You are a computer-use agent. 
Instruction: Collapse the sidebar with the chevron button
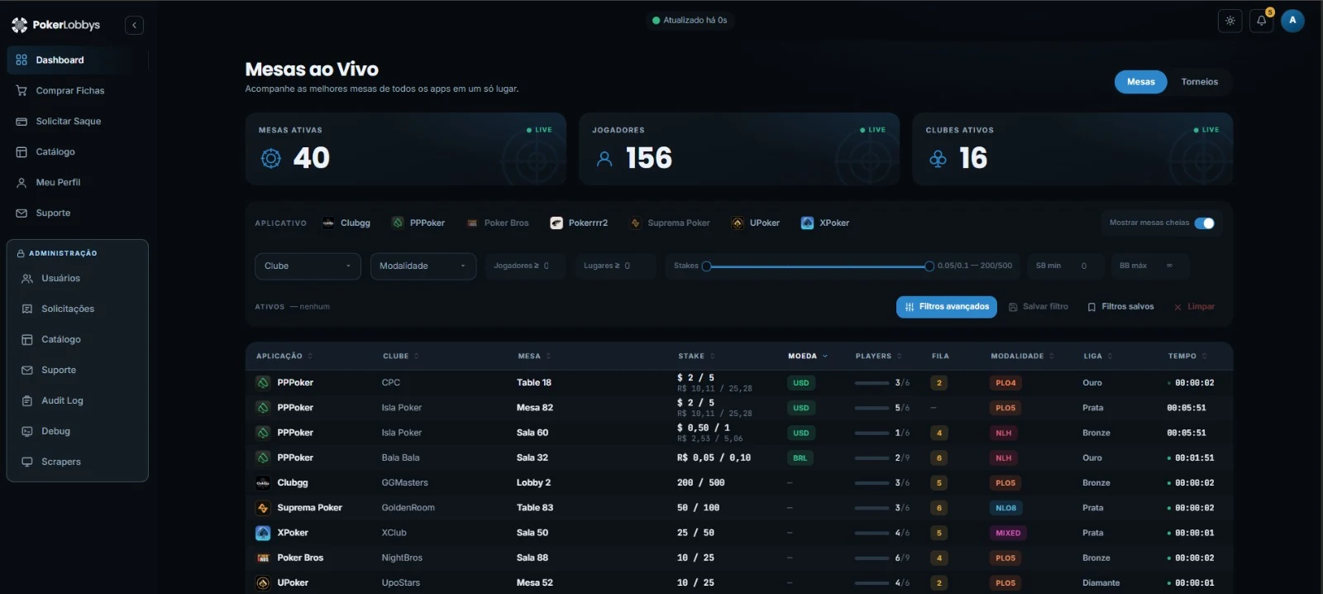pyautogui.click(x=134, y=25)
